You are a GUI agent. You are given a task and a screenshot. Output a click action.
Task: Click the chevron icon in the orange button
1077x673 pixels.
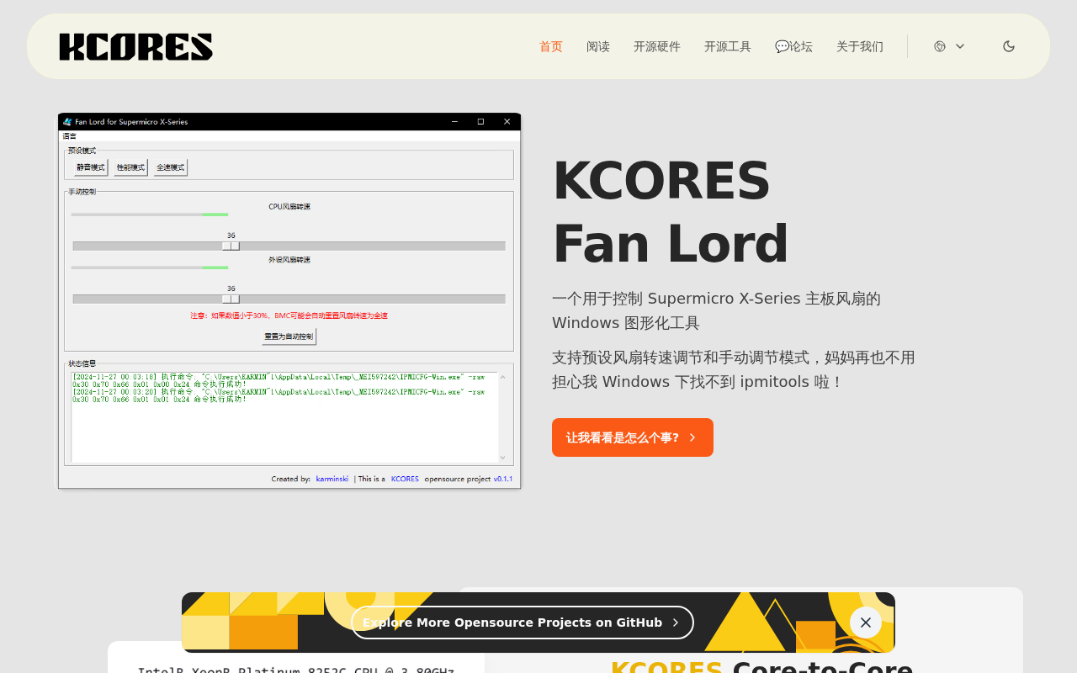(x=692, y=437)
